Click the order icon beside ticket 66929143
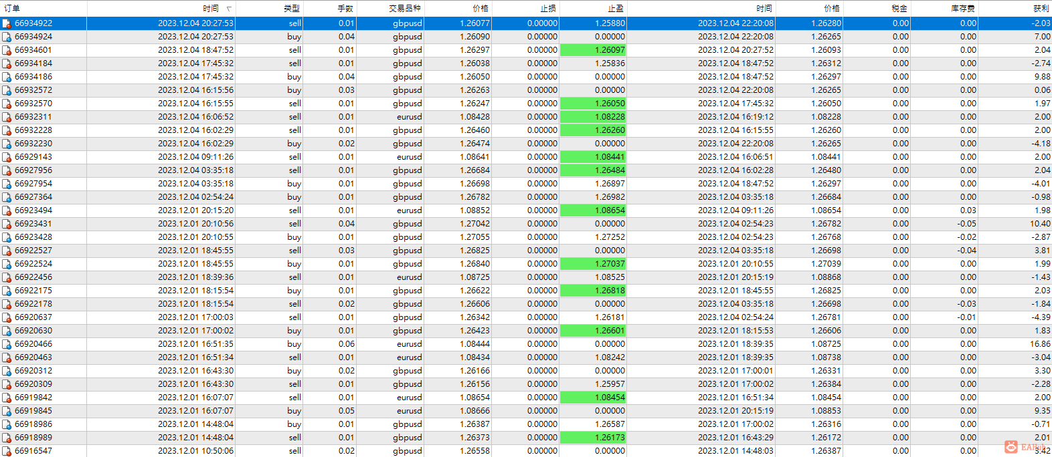Viewport: 1052px width, 457px height. (7, 157)
